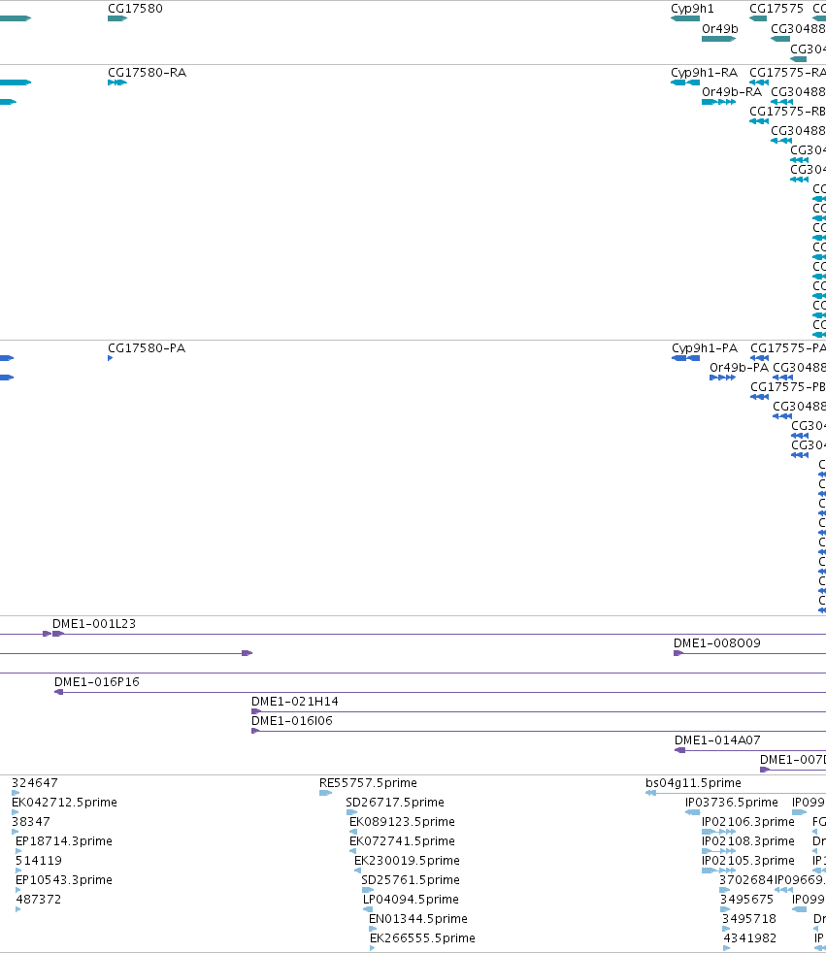Select BAC clone DME1-001L23 label
This screenshot has width=826, height=953.
[x=94, y=624]
